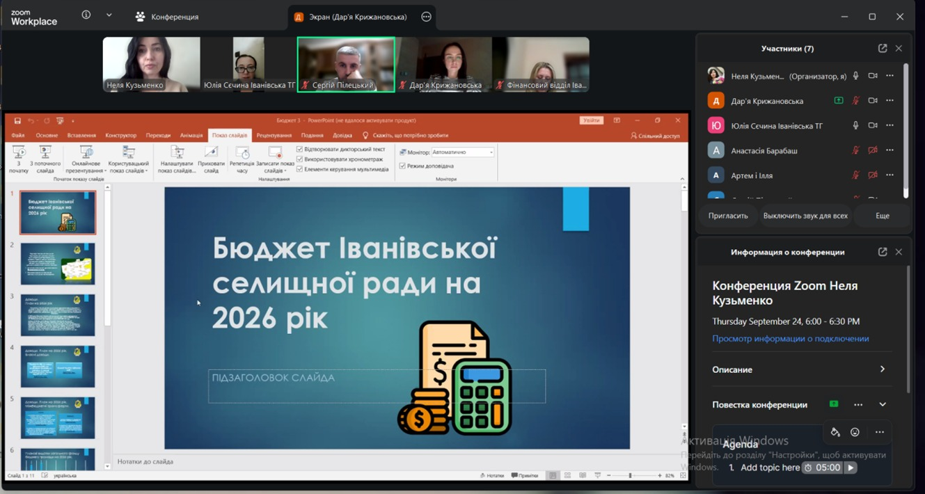Switch to PowerPoint Reading view icon
The width and height of the screenshot is (925, 494).
pyautogui.click(x=583, y=476)
